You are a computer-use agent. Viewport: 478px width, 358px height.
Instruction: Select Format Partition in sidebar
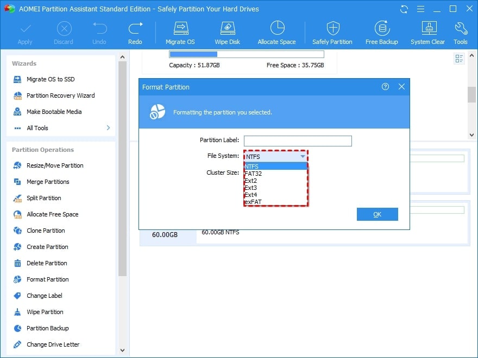click(48, 279)
